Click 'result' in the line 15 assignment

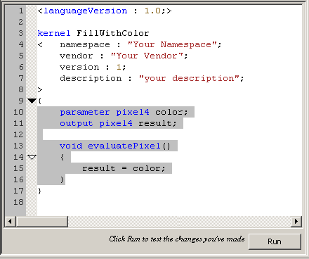click(99, 168)
